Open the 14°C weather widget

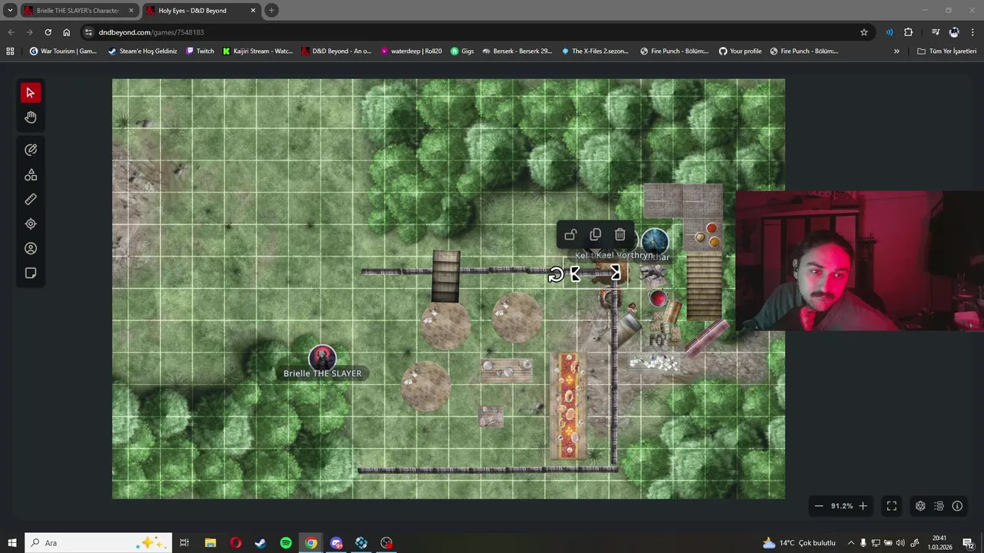coord(799,543)
